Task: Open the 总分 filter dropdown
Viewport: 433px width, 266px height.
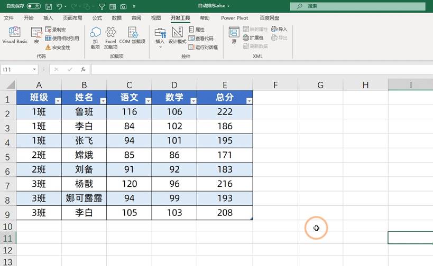Action: [249, 101]
